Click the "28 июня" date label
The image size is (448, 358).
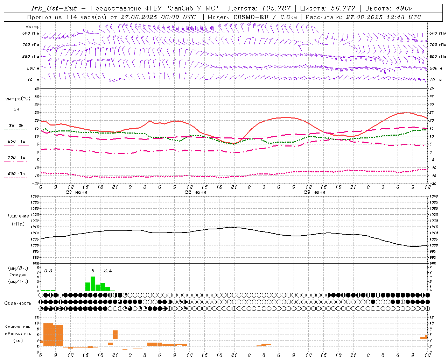[x=196, y=192]
